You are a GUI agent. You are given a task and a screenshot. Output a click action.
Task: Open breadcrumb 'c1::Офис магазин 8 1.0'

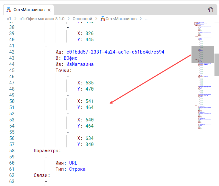(x=42, y=19)
